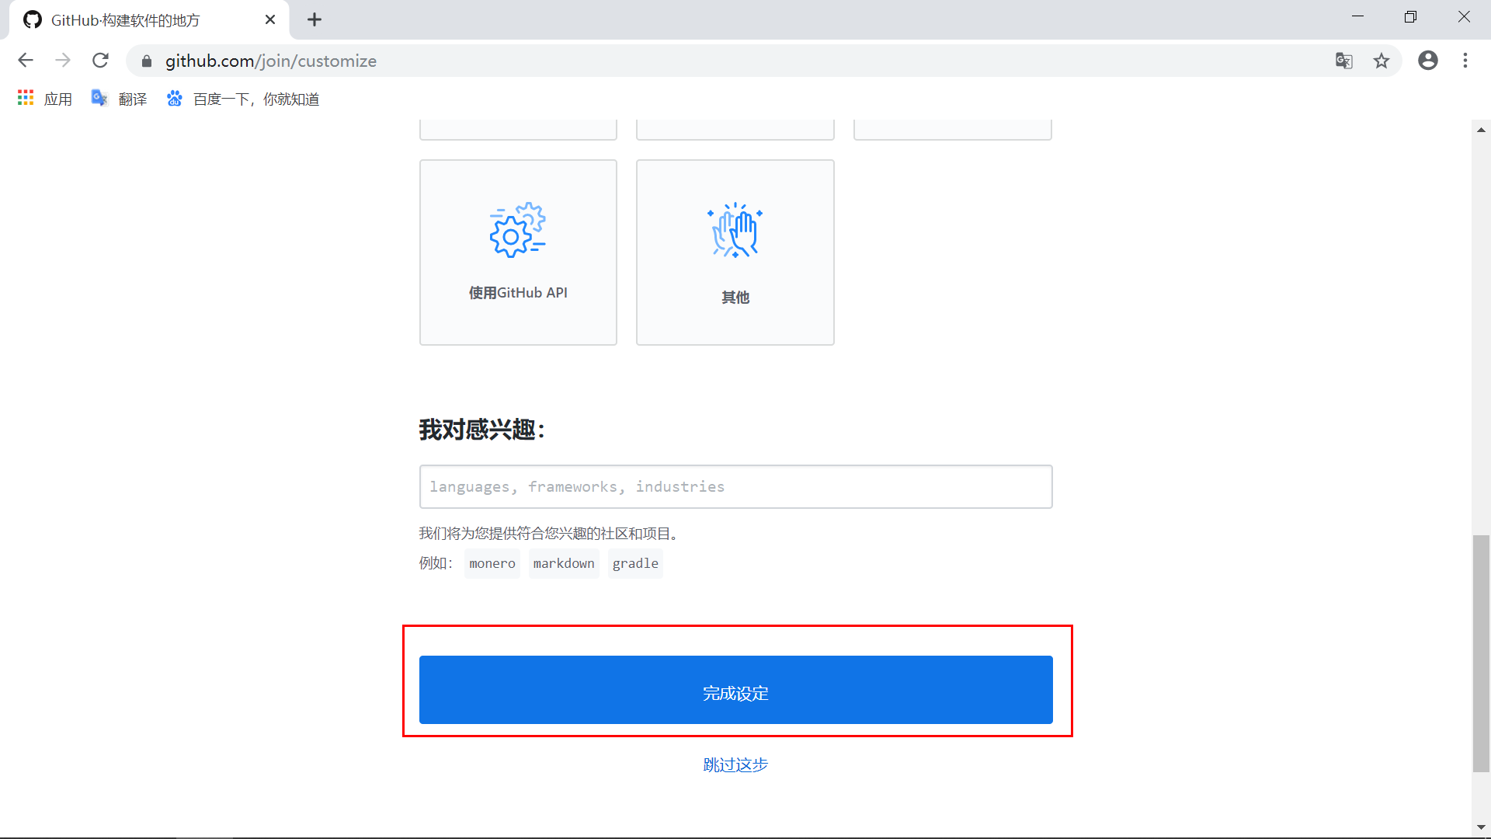Click the interests input field
The image size is (1491, 839).
tap(735, 487)
